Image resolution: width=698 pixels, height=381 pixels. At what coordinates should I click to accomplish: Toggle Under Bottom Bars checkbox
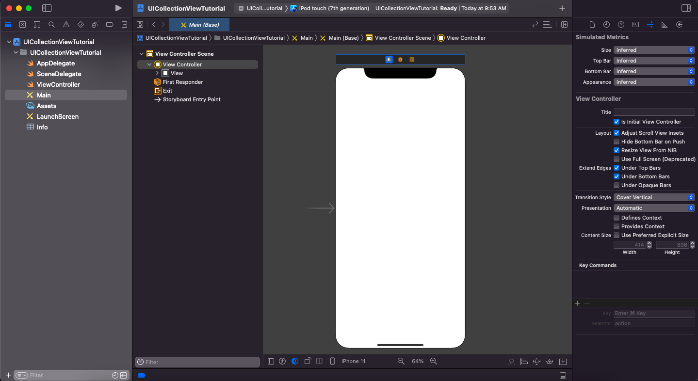[617, 176]
